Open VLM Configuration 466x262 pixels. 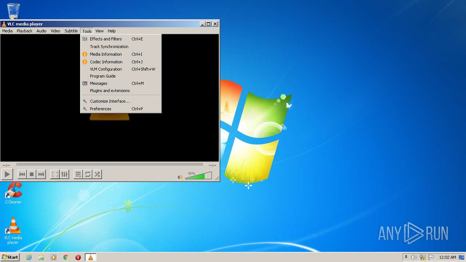[121, 69]
